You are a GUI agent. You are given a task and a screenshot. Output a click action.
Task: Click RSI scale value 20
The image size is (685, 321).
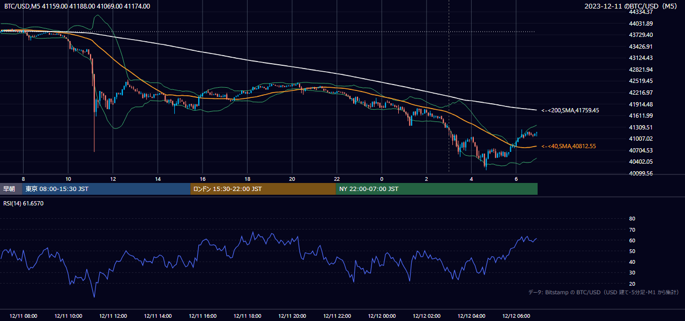632,284
